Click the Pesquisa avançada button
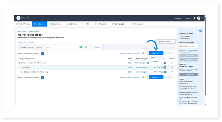The height and width of the screenshot is (122, 222). pos(166,41)
